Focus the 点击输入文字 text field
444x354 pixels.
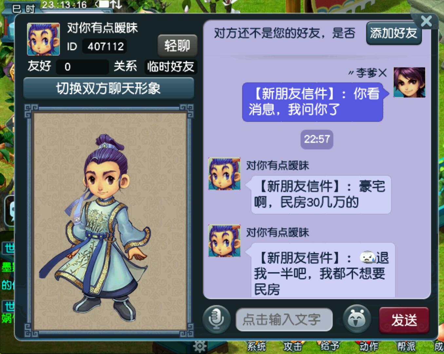[284, 320]
